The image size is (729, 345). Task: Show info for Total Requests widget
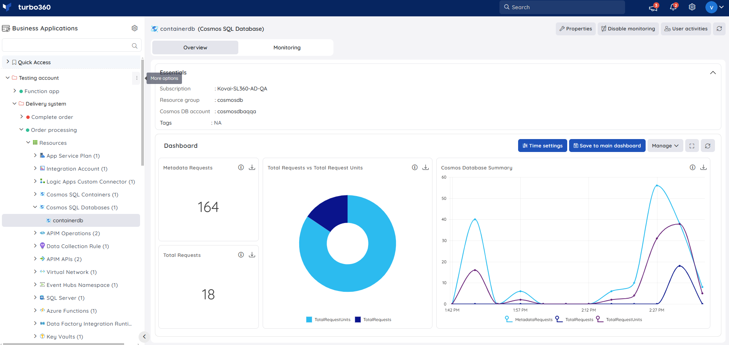tap(241, 255)
